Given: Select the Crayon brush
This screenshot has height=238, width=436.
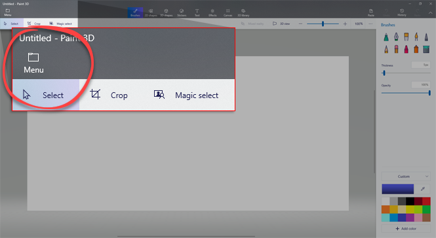Looking at the screenshot, I should [x=406, y=50].
